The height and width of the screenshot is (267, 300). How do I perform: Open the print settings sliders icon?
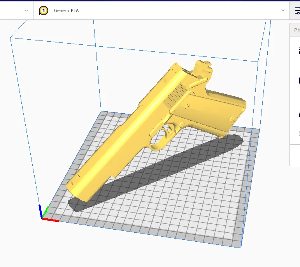click(x=297, y=11)
